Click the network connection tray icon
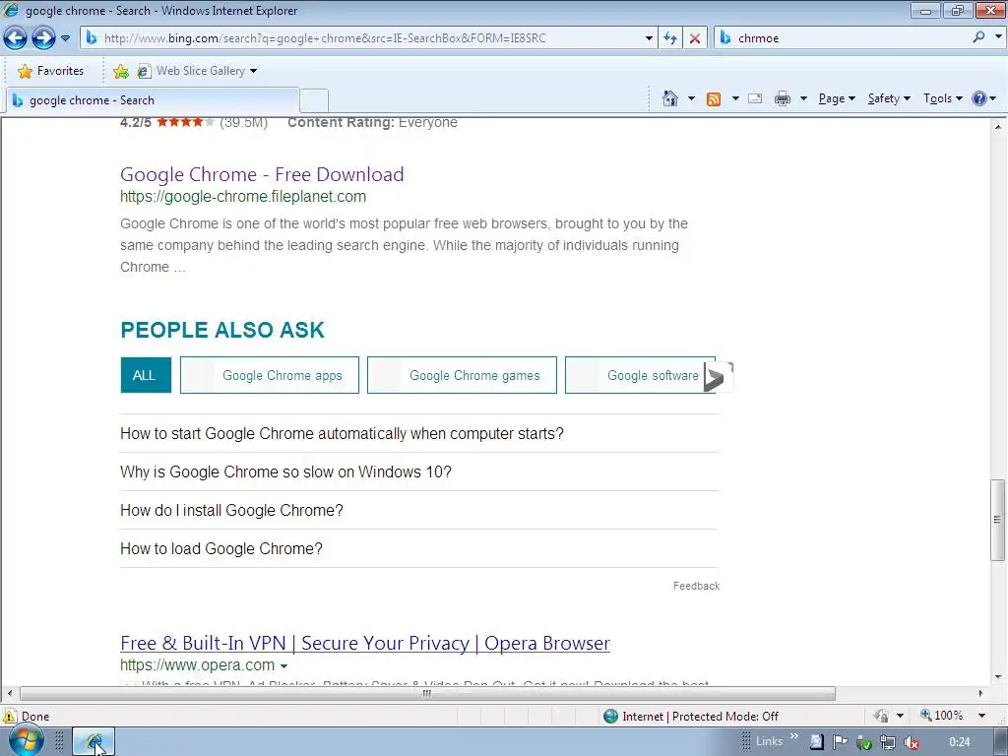This screenshot has width=1008, height=756. coord(888,742)
